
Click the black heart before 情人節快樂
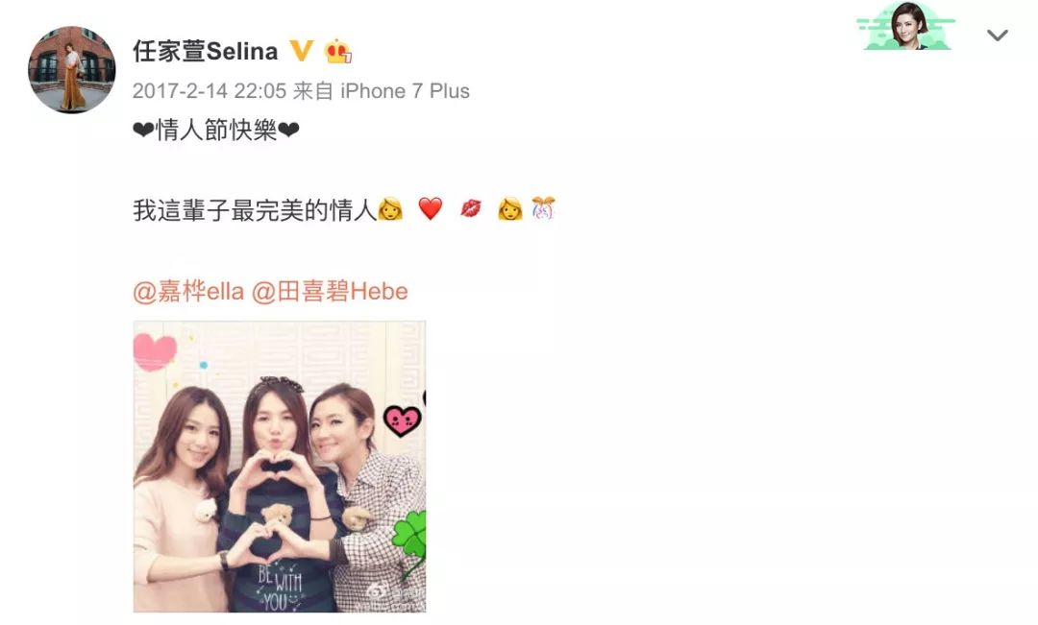[143, 131]
